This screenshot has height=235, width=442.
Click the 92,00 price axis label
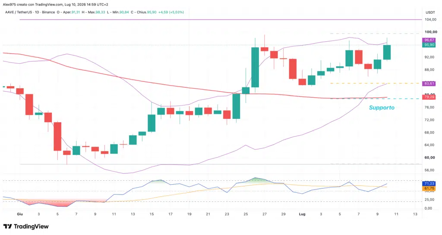click(x=429, y=57)
